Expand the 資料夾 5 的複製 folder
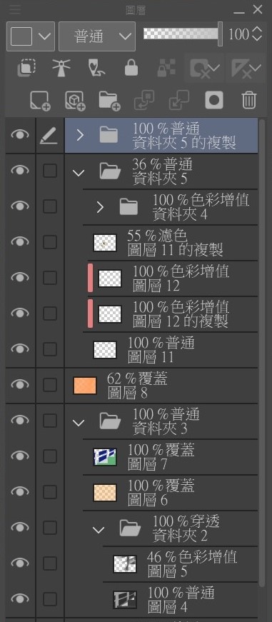Screen dimensions: 272x622 pyautogui.click(x=80, y=135)
